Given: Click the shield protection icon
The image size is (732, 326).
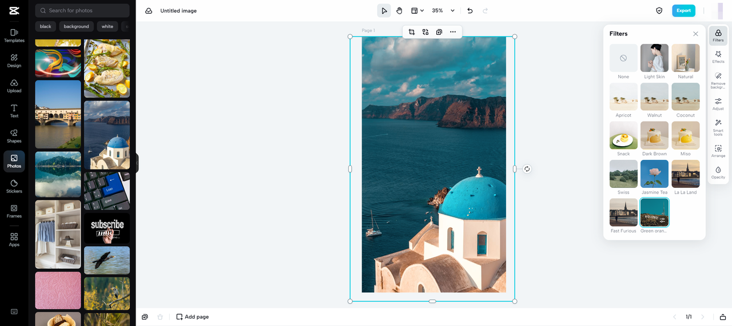Looking at the screenshot, I should [x=659, y=10].
